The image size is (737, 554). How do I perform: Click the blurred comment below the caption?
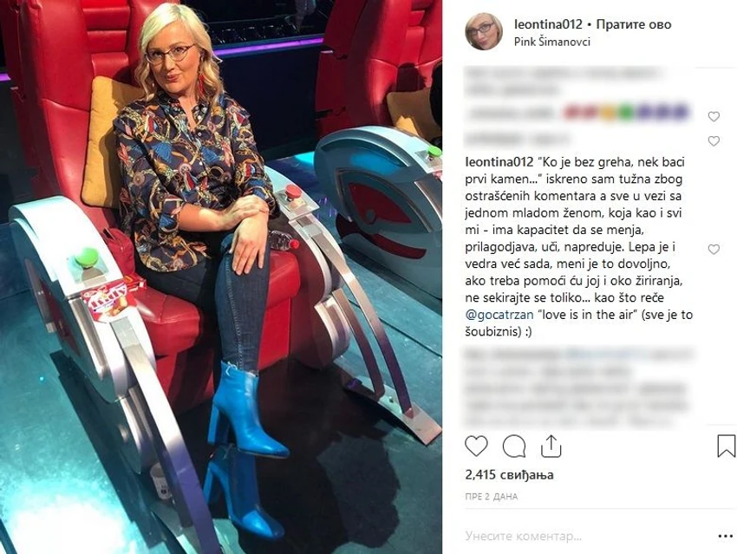pos(578,388)
